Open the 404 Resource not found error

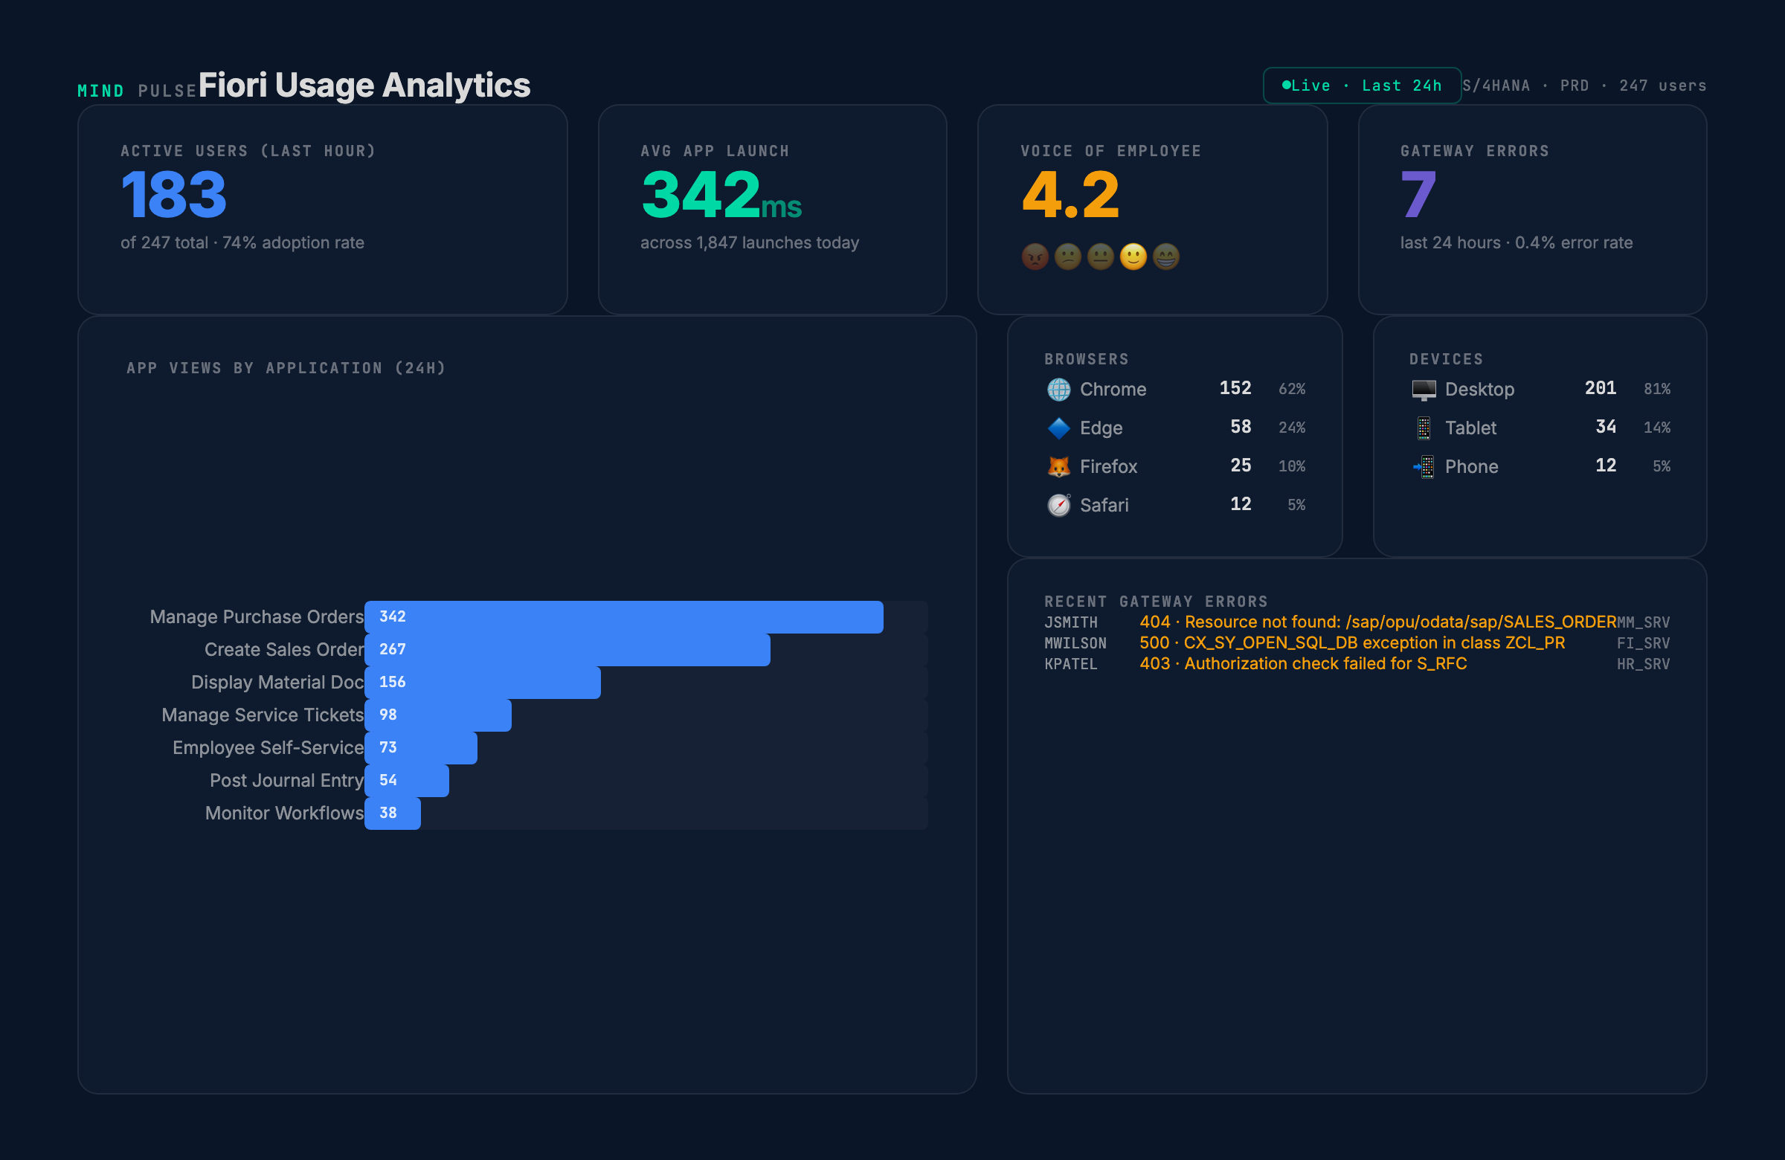(1377, 622)
